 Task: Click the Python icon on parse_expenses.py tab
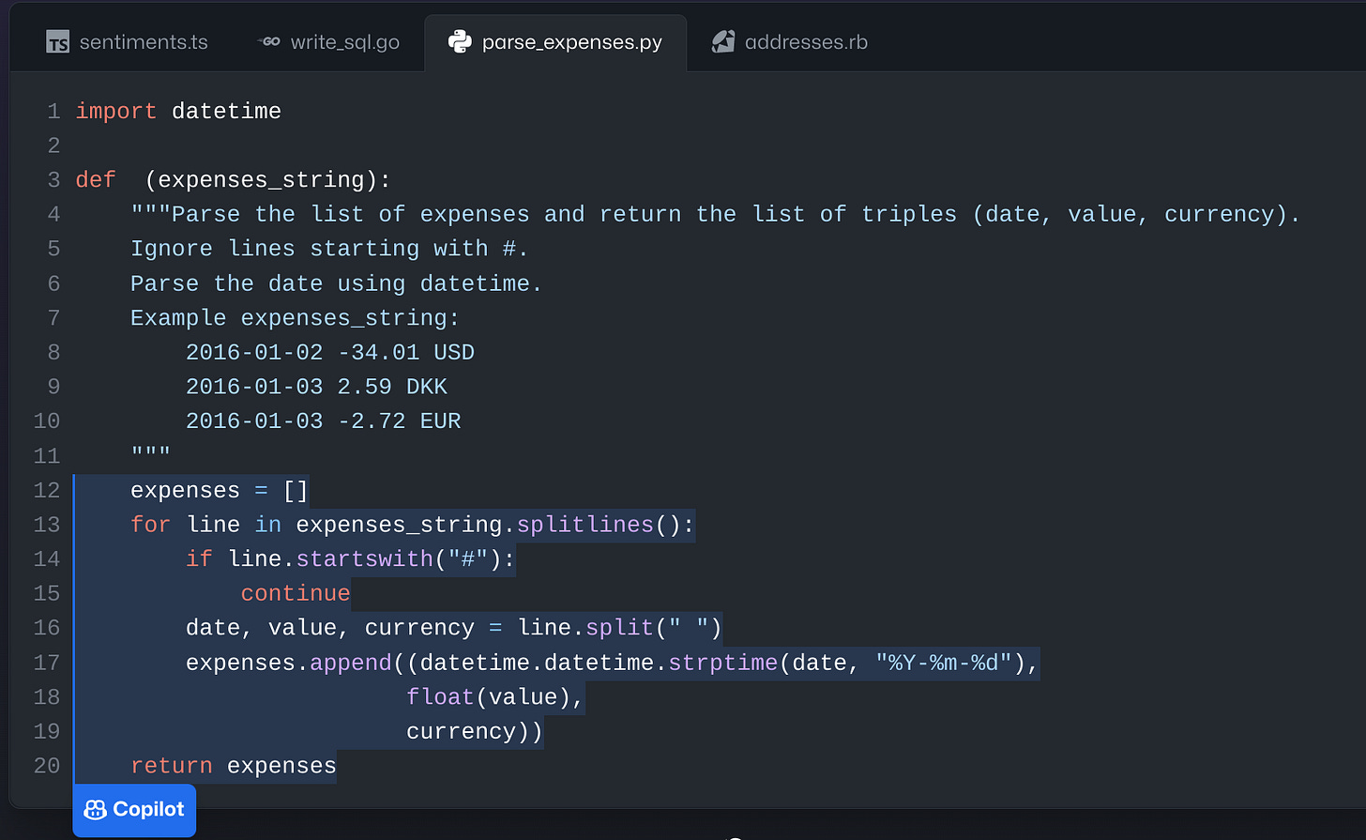pyautogui.click(x=460, y=41)
